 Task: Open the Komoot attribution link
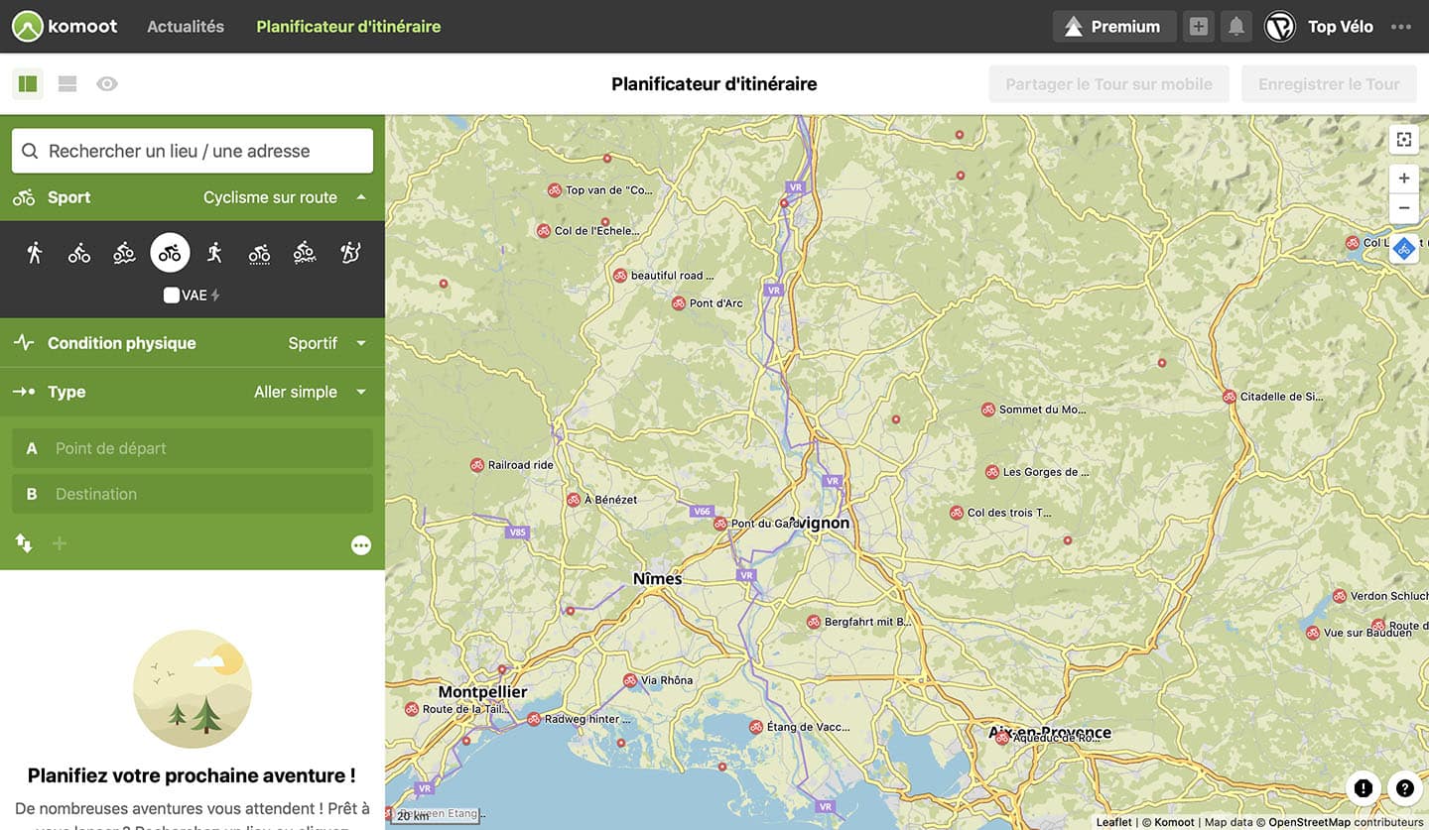[1174, 822]
